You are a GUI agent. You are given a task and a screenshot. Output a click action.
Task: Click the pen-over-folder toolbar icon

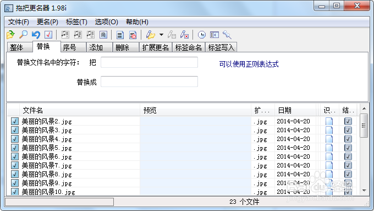coord(150,35)
